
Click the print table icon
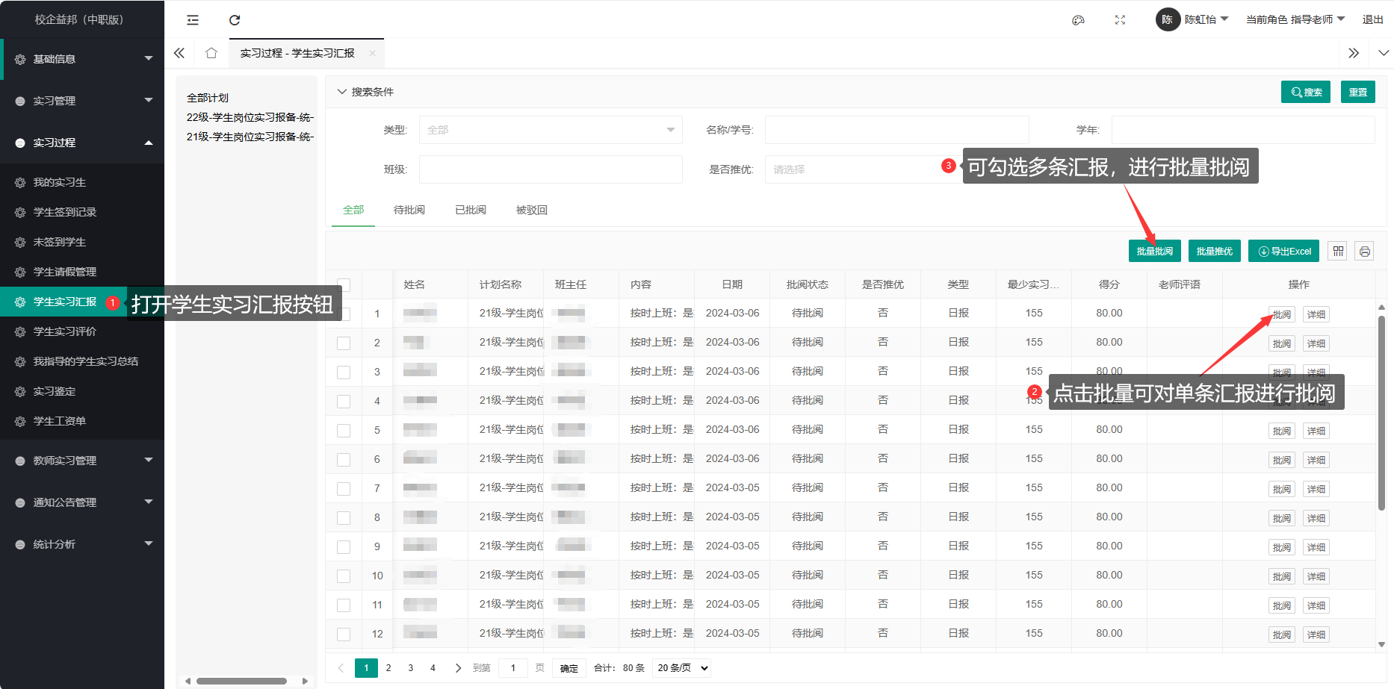pos(1364,252)
